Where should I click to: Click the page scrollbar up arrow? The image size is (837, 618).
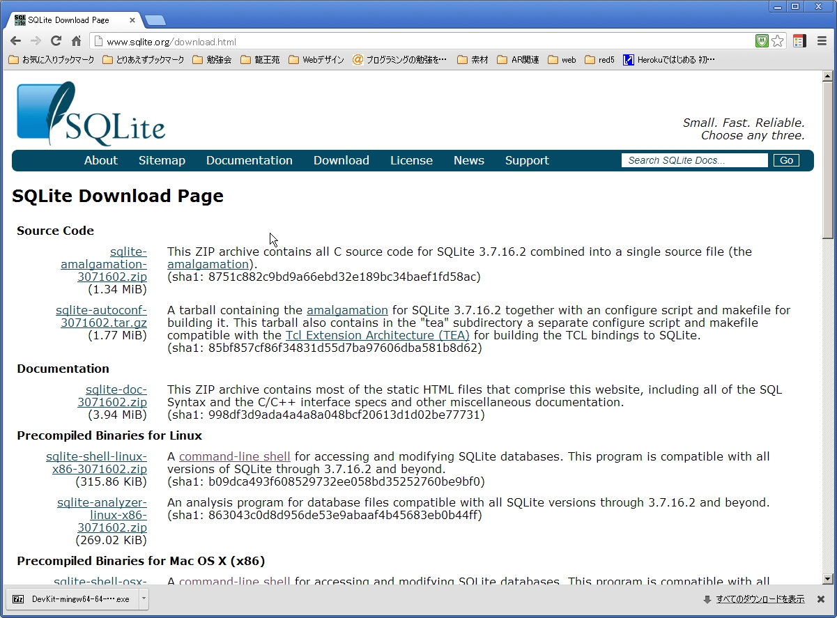pyautogui.click(x=828, y=76)
